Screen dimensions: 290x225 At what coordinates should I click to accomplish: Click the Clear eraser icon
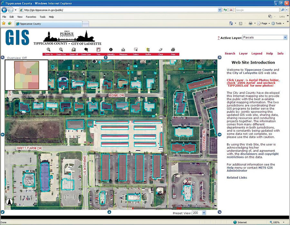[x=160, y=50]
